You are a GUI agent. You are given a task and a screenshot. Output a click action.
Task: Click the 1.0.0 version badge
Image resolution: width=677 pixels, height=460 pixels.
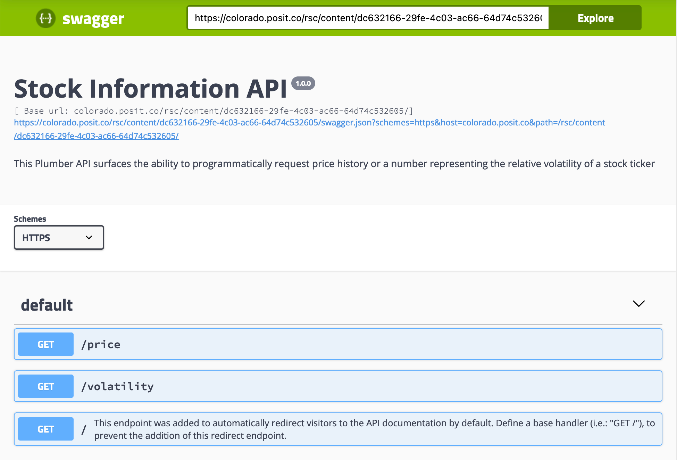tap(303, 83)
